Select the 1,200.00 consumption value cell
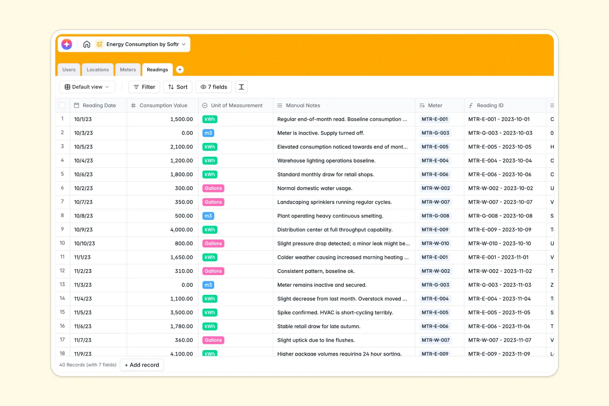The width and height of the screenshot is (609, 406). click(162, 161)
